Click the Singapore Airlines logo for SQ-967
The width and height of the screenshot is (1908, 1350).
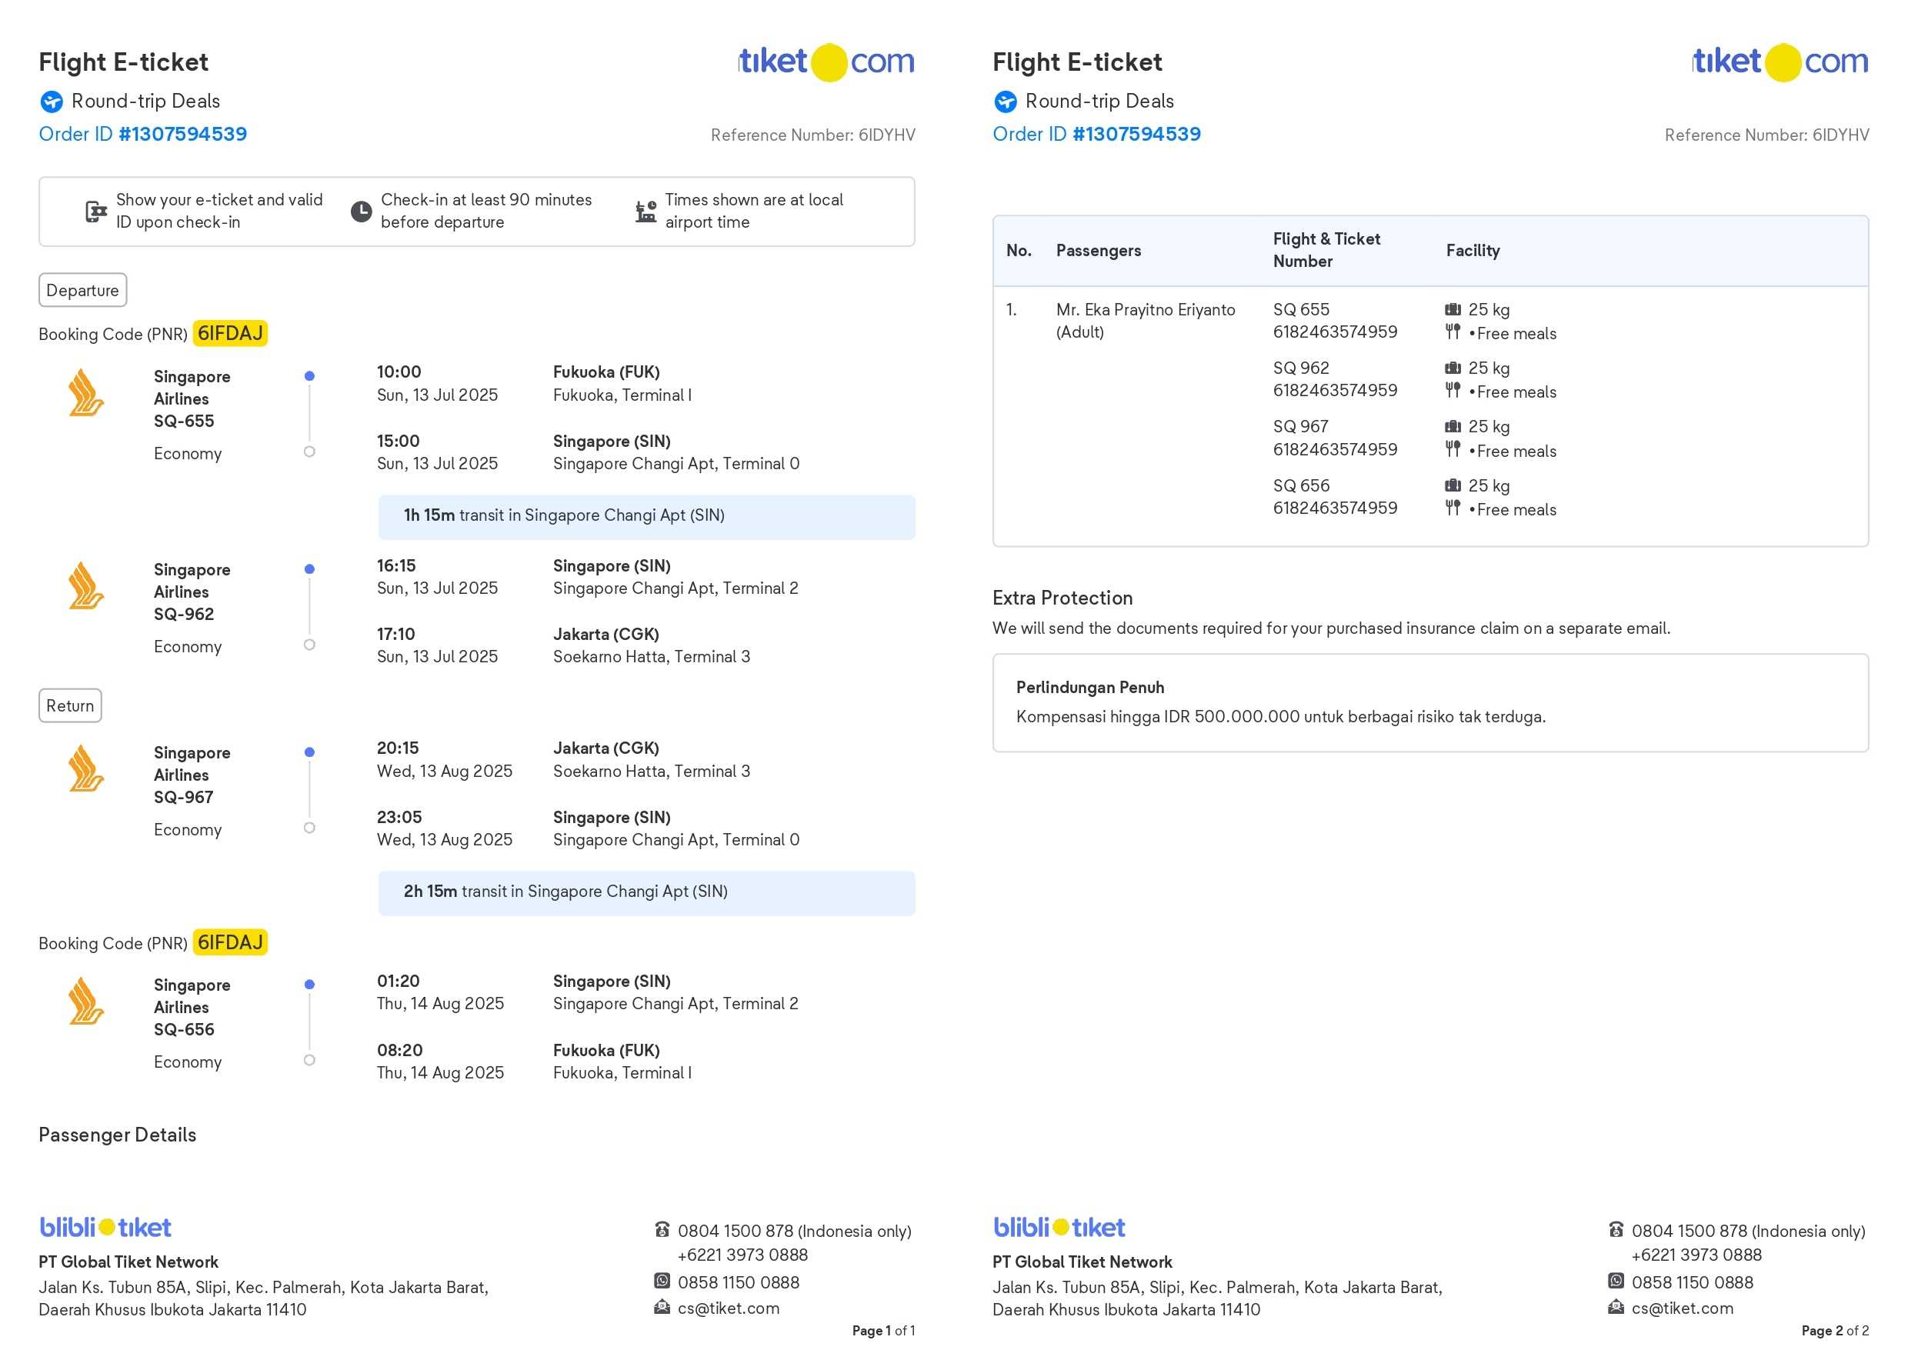point(85,768)
